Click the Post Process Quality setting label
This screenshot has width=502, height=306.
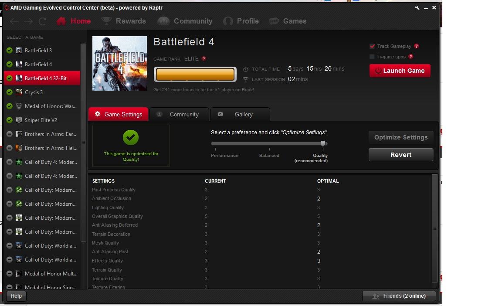(x=114, y=190)
